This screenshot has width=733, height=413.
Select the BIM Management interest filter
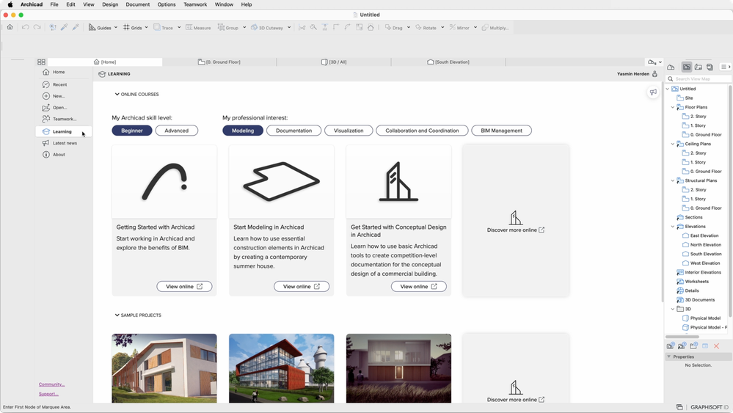pyautogui.click(x=501, y=131)
